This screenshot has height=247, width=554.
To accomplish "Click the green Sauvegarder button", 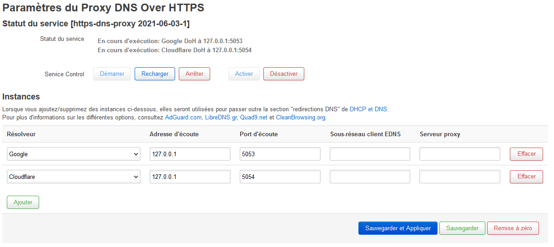I will tap(462, 228).
